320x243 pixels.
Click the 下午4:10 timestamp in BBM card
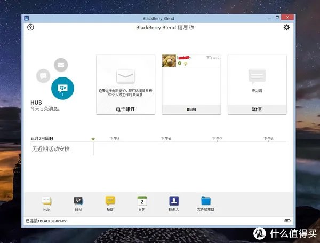click(x=213, y=58)
